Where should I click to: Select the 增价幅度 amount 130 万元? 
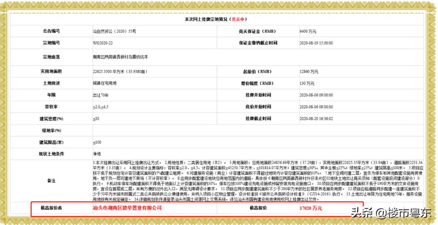pos(307,83)
